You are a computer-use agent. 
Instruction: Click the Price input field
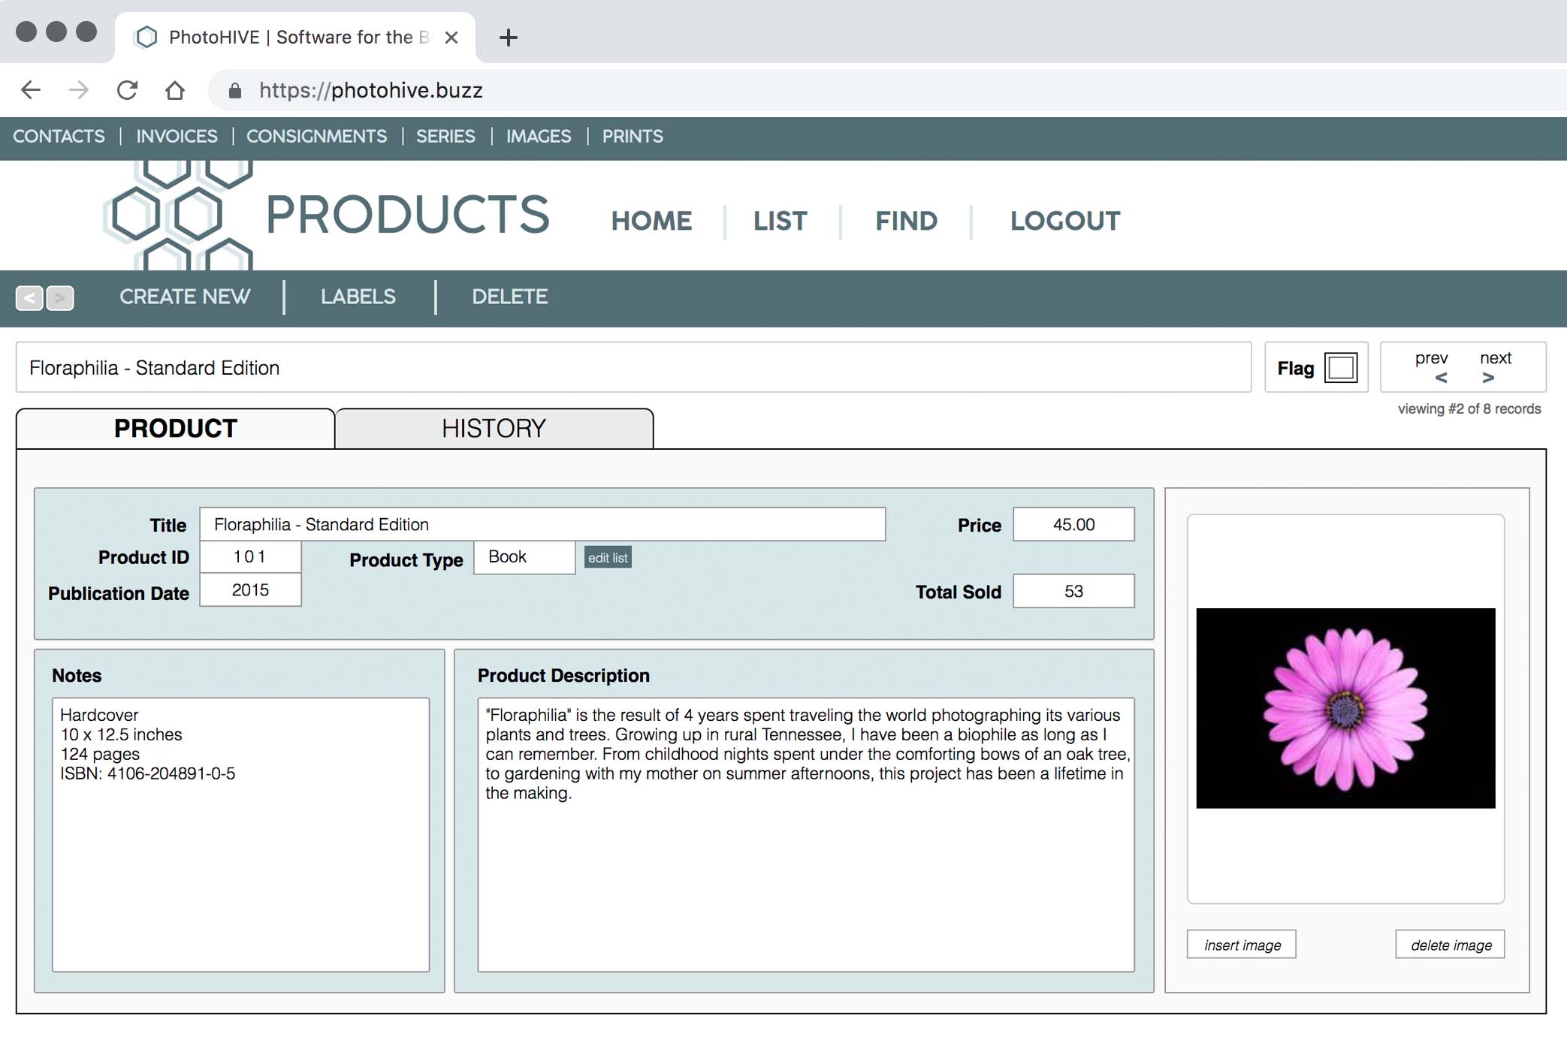(x=1073, y=525)
